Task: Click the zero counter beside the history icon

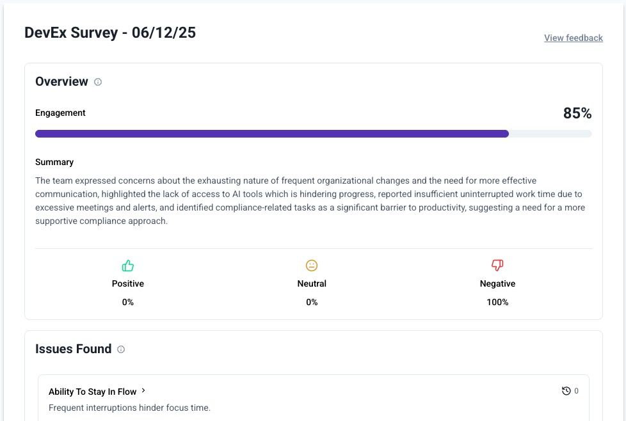Action: click(575, 390)
